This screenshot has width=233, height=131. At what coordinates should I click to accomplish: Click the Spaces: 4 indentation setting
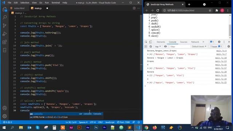(83, 122)
